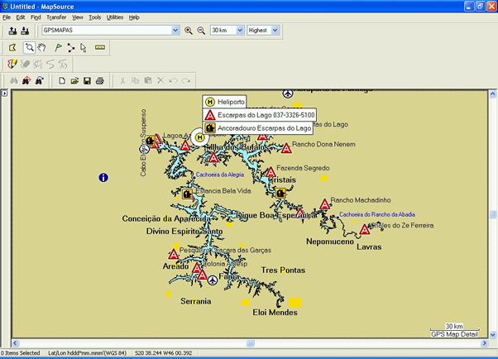This screenshot has height=359, width=498.
Task: Click the Print icon
Action: pos(99,80)
